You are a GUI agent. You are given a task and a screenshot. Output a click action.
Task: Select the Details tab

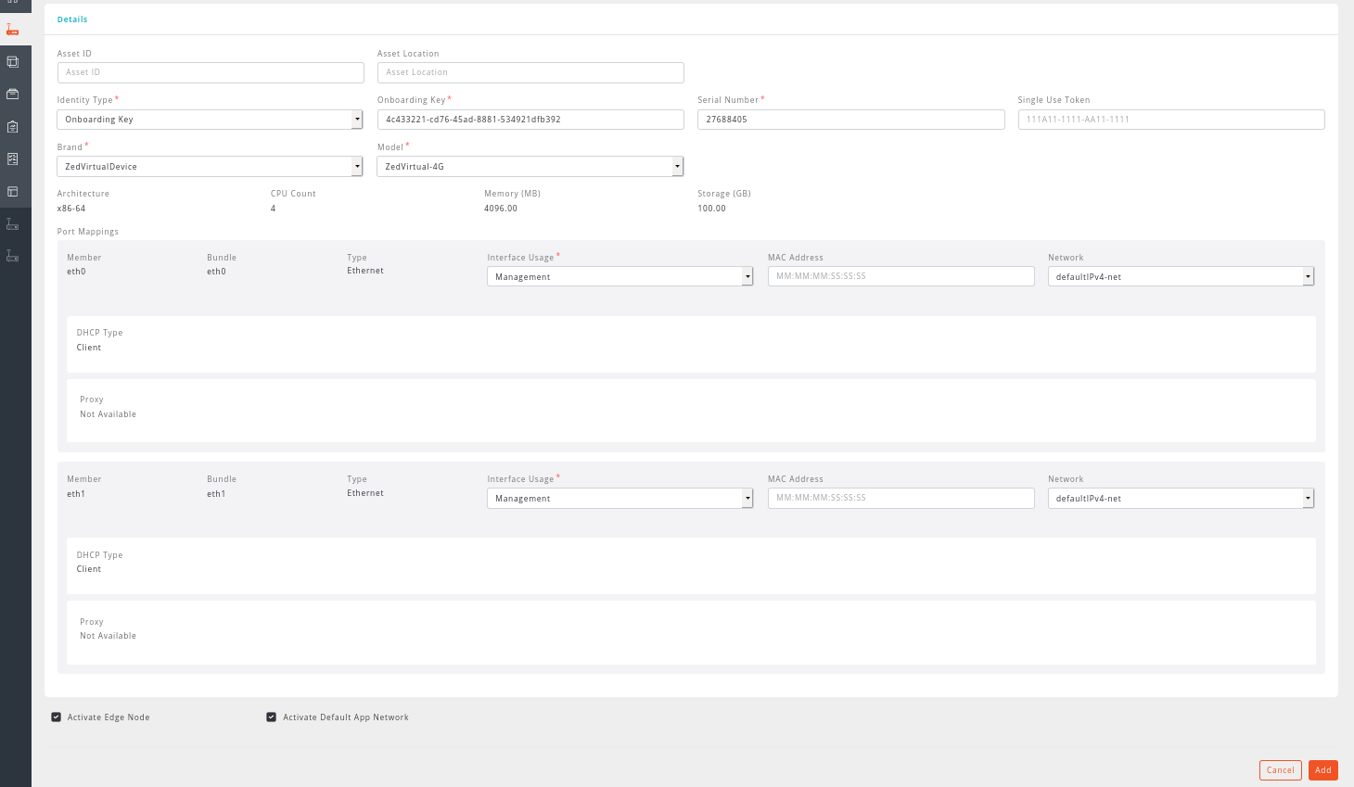pos(72,19)
